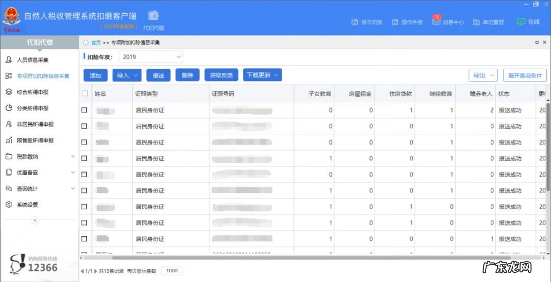Check the seventh table row checkbox
Screen dimensions: 551x282
[x=84, y=207]
